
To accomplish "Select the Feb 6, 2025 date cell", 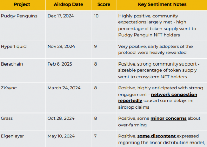I will pyautogui.click(x=69, y=70).
